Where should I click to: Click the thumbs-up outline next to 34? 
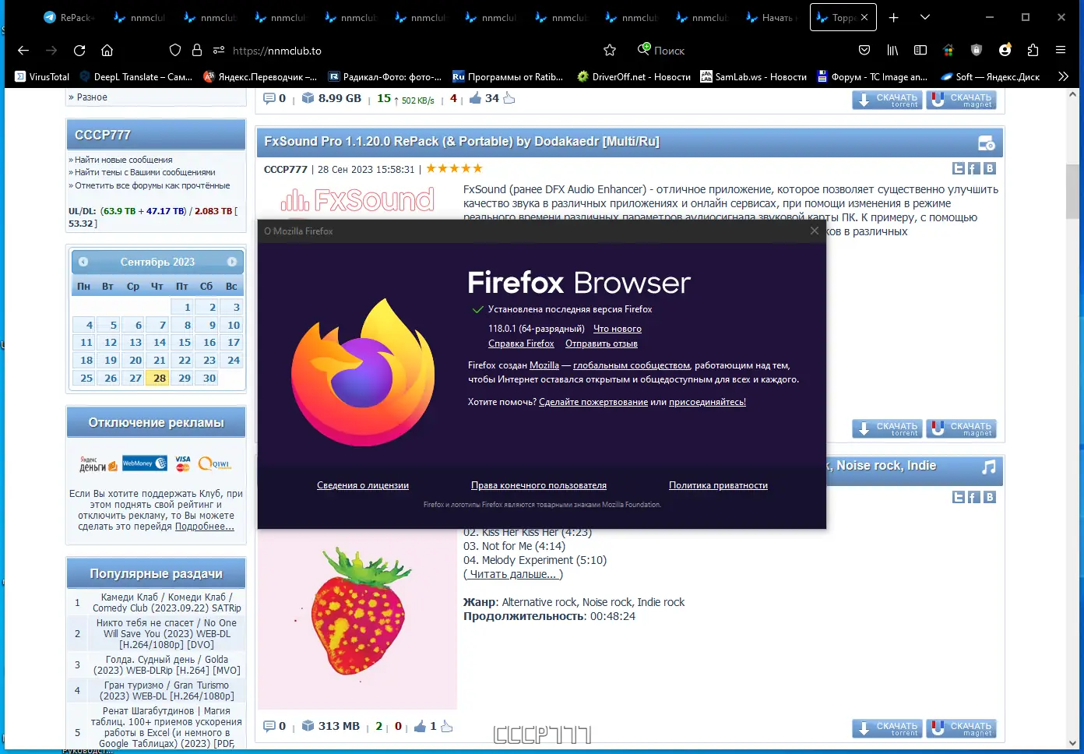509,98
